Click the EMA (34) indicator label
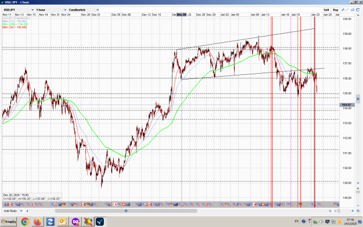 point(15,27)
